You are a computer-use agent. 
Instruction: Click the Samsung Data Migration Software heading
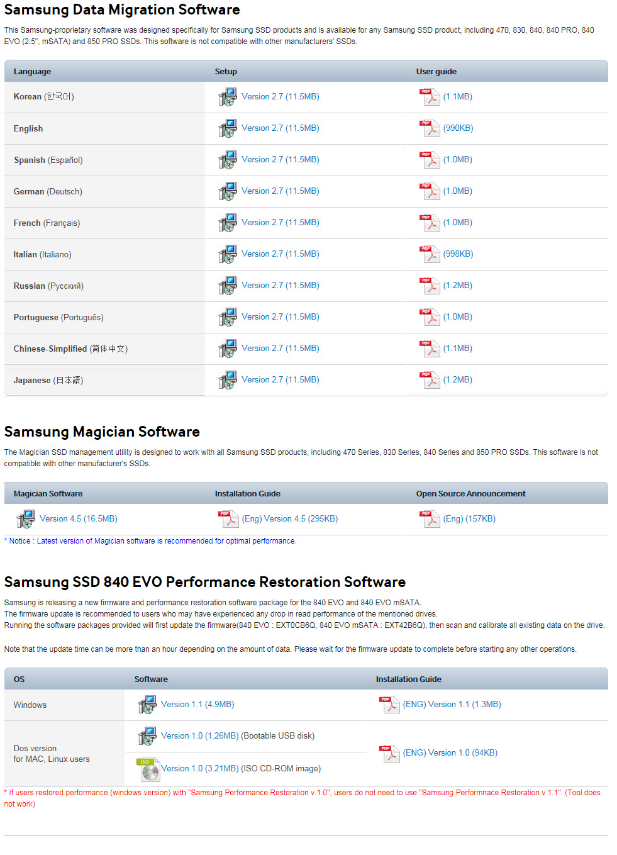pos(122,10)
